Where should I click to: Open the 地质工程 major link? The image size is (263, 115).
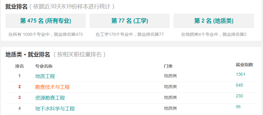45,76
